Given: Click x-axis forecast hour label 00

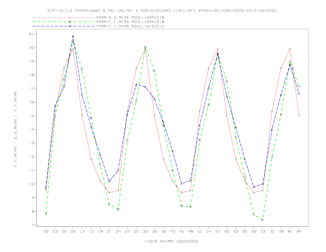Looking at the screenshot, I should click(46, 231).
